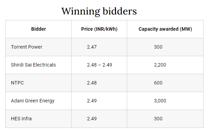Click the Winning bidders heading
The width and height of the screenshot is (207, 131).
point(99,11)
